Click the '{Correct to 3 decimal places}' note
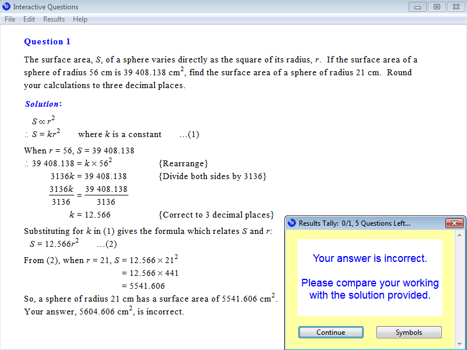 click(216, 215)
